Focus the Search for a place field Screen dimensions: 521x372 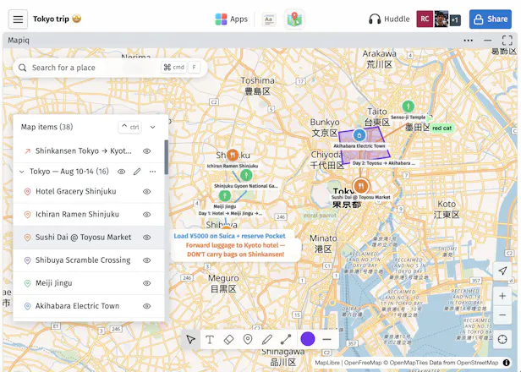[110, 68]
